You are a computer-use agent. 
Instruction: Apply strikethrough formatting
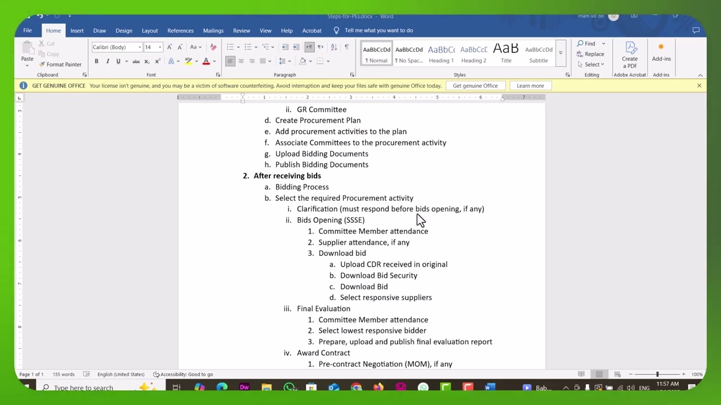coord(136,61)
